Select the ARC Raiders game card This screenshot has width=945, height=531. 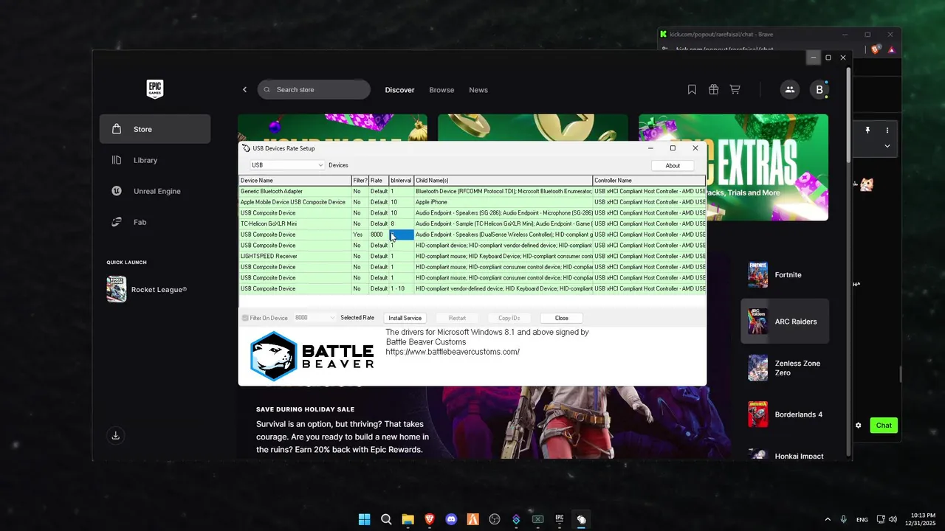[785, 322]
